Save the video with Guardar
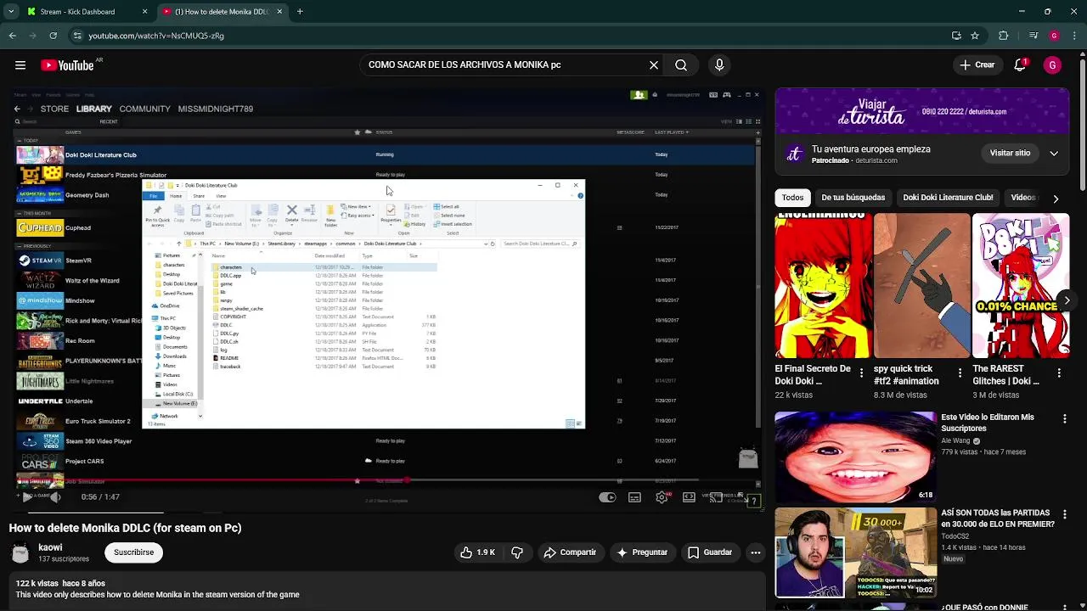This screenshot has width=1087, height=611. [710, 552]
